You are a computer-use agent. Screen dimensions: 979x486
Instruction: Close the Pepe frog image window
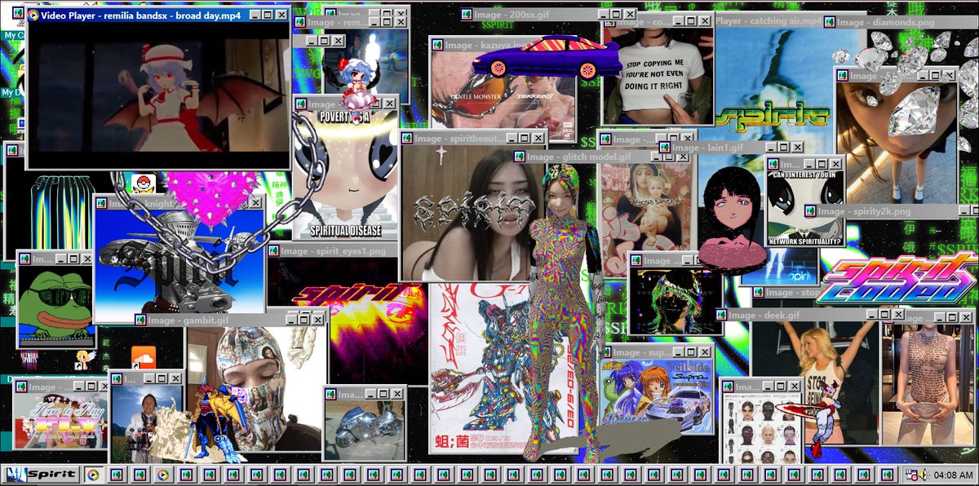[86, 258]
